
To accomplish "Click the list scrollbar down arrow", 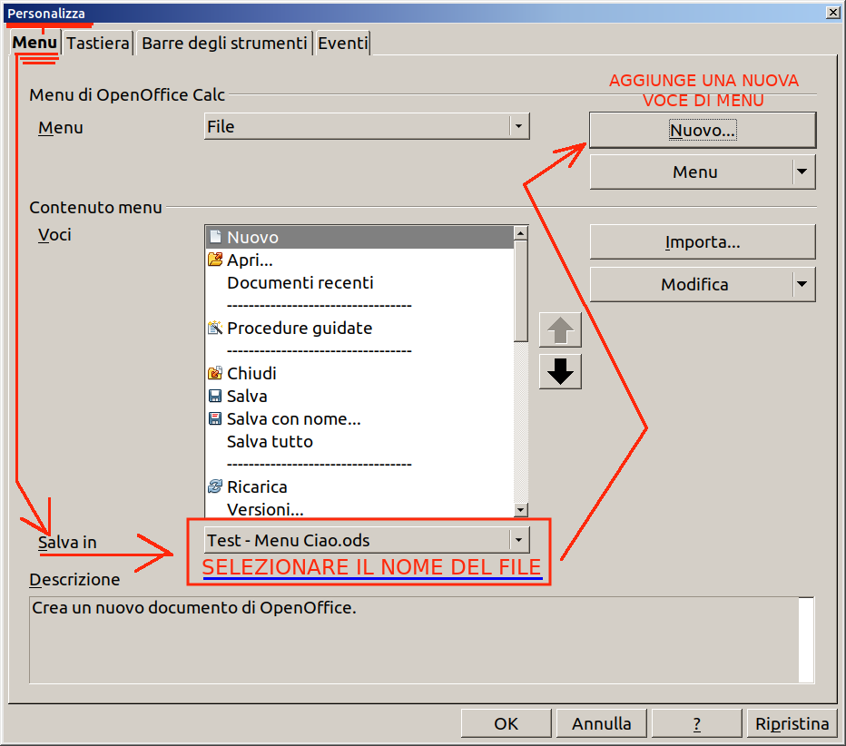I will click(521, 509).
